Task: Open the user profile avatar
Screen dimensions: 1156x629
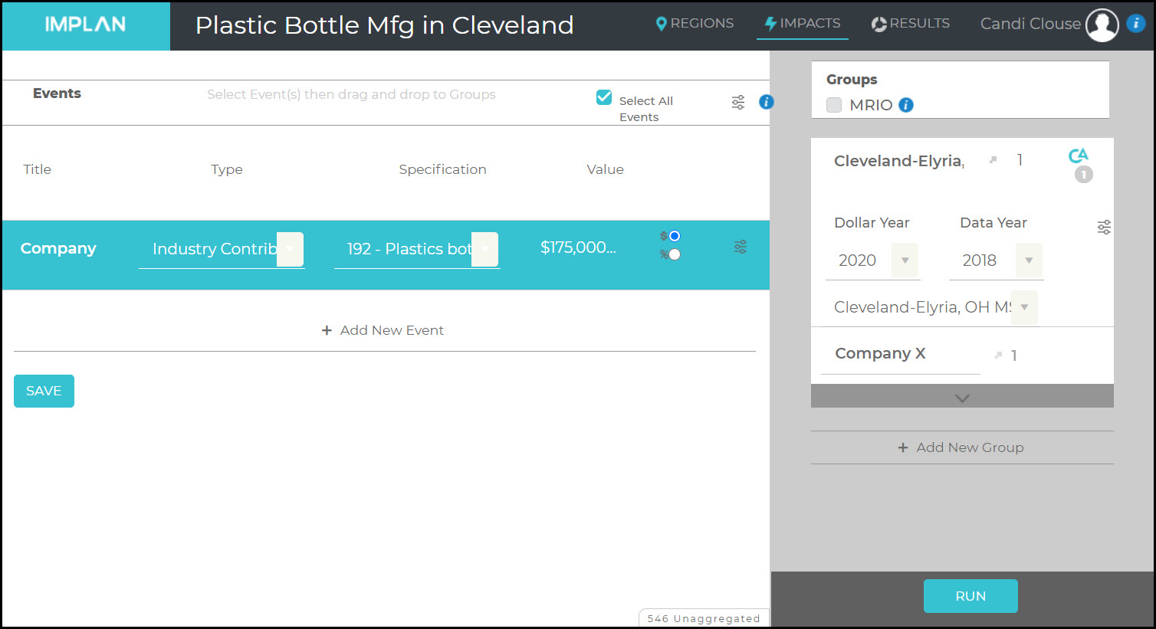Action: [1102, 25]
